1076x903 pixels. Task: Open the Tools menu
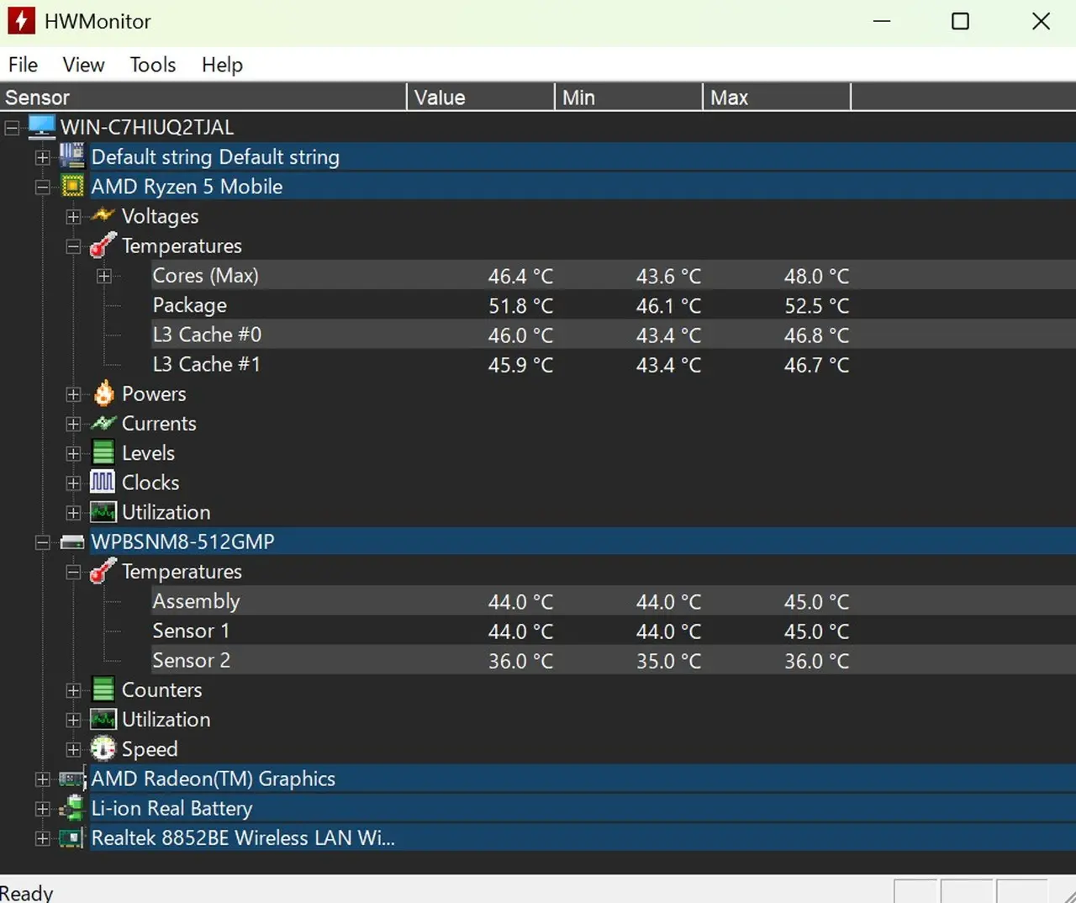coord(152,65)
